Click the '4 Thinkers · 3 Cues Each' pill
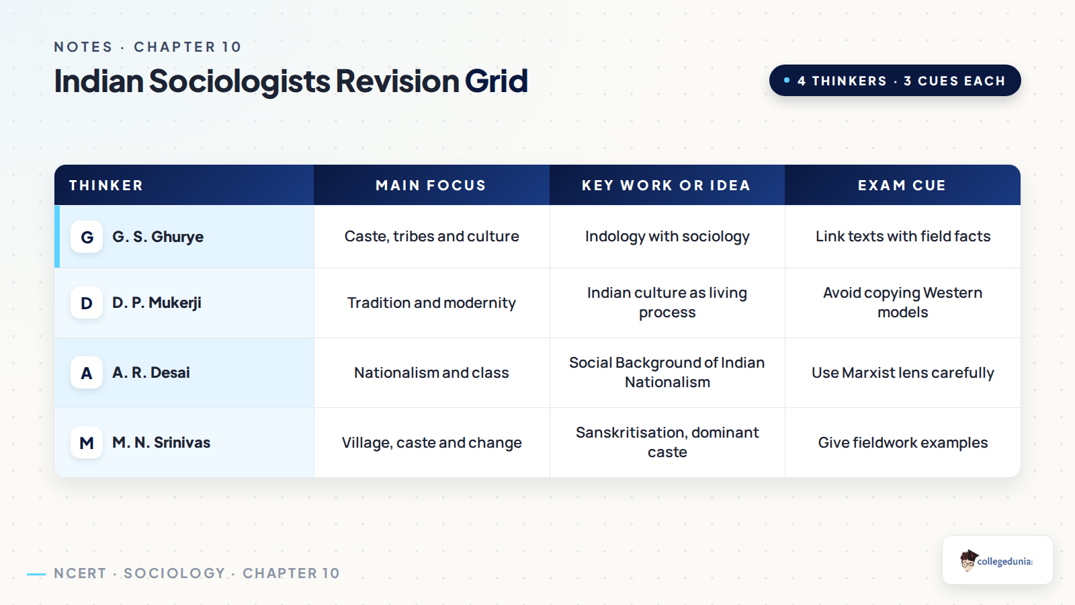Screen dimensions: 1075x605 tap(895, 81)
